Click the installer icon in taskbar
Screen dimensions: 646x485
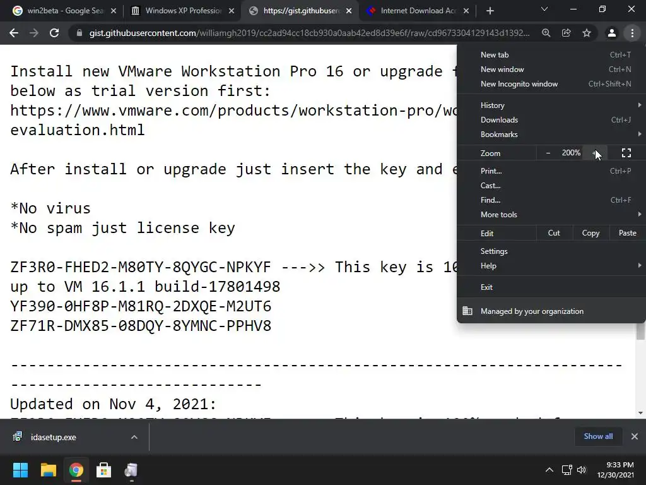(x=131, y=470)
